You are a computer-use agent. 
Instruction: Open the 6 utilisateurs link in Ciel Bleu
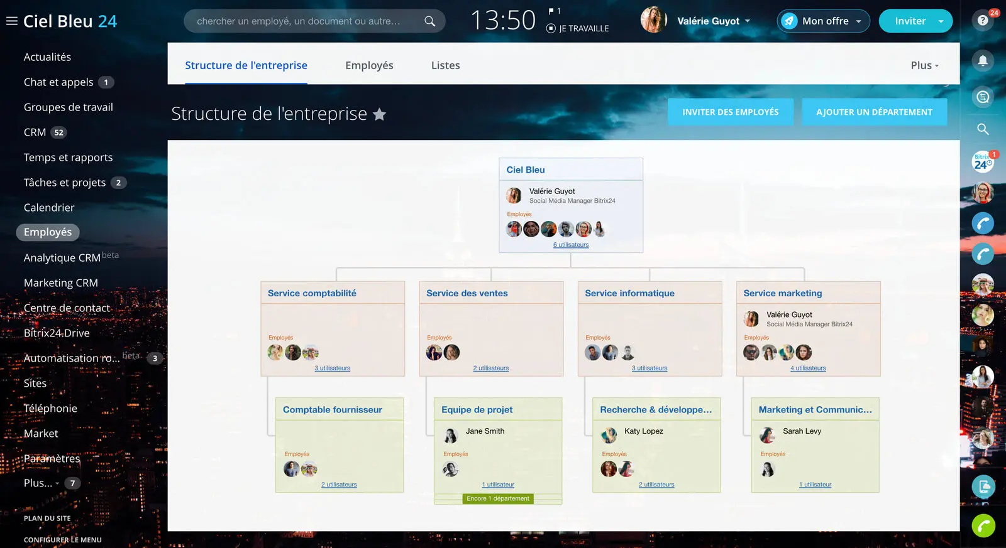[x=571, y=245]
